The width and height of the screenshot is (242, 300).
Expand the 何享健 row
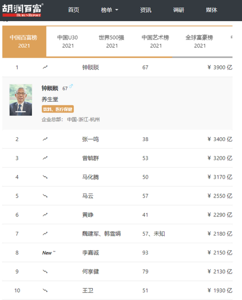pyautogui.click(x=117, y=271)
